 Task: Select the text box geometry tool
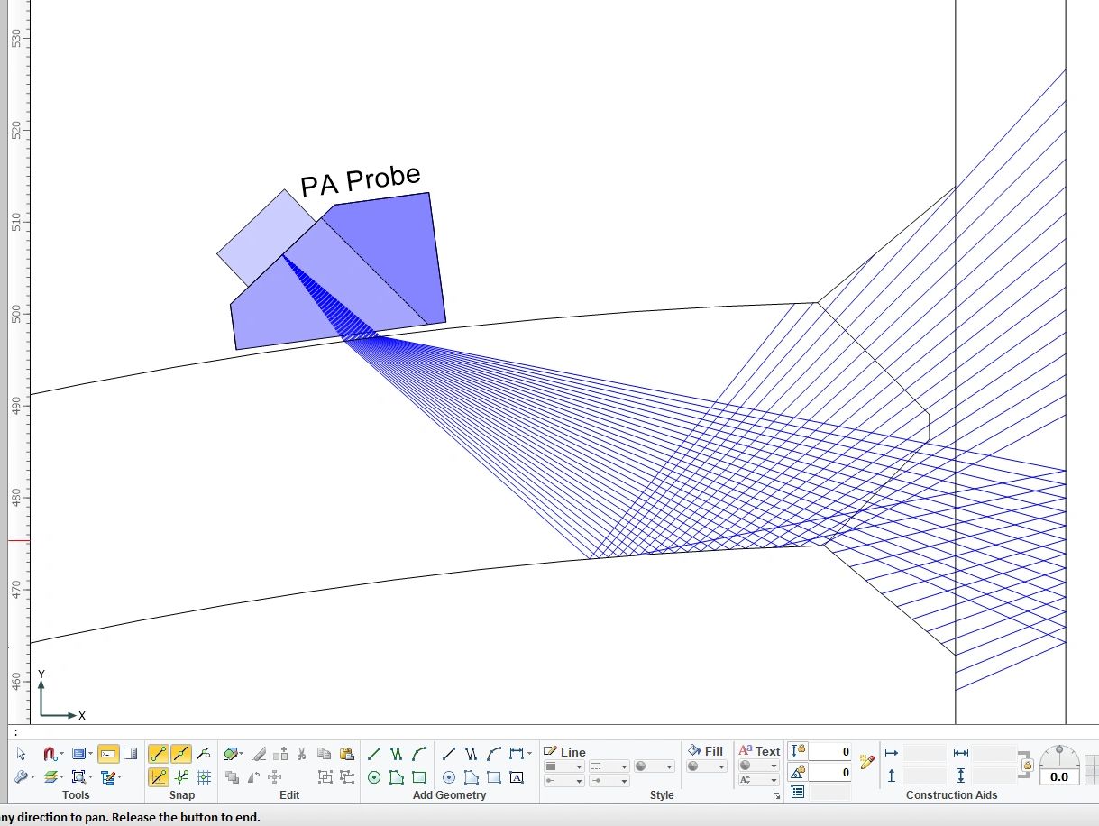coord(517,777)
